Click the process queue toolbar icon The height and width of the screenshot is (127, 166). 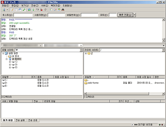(33, 10)
